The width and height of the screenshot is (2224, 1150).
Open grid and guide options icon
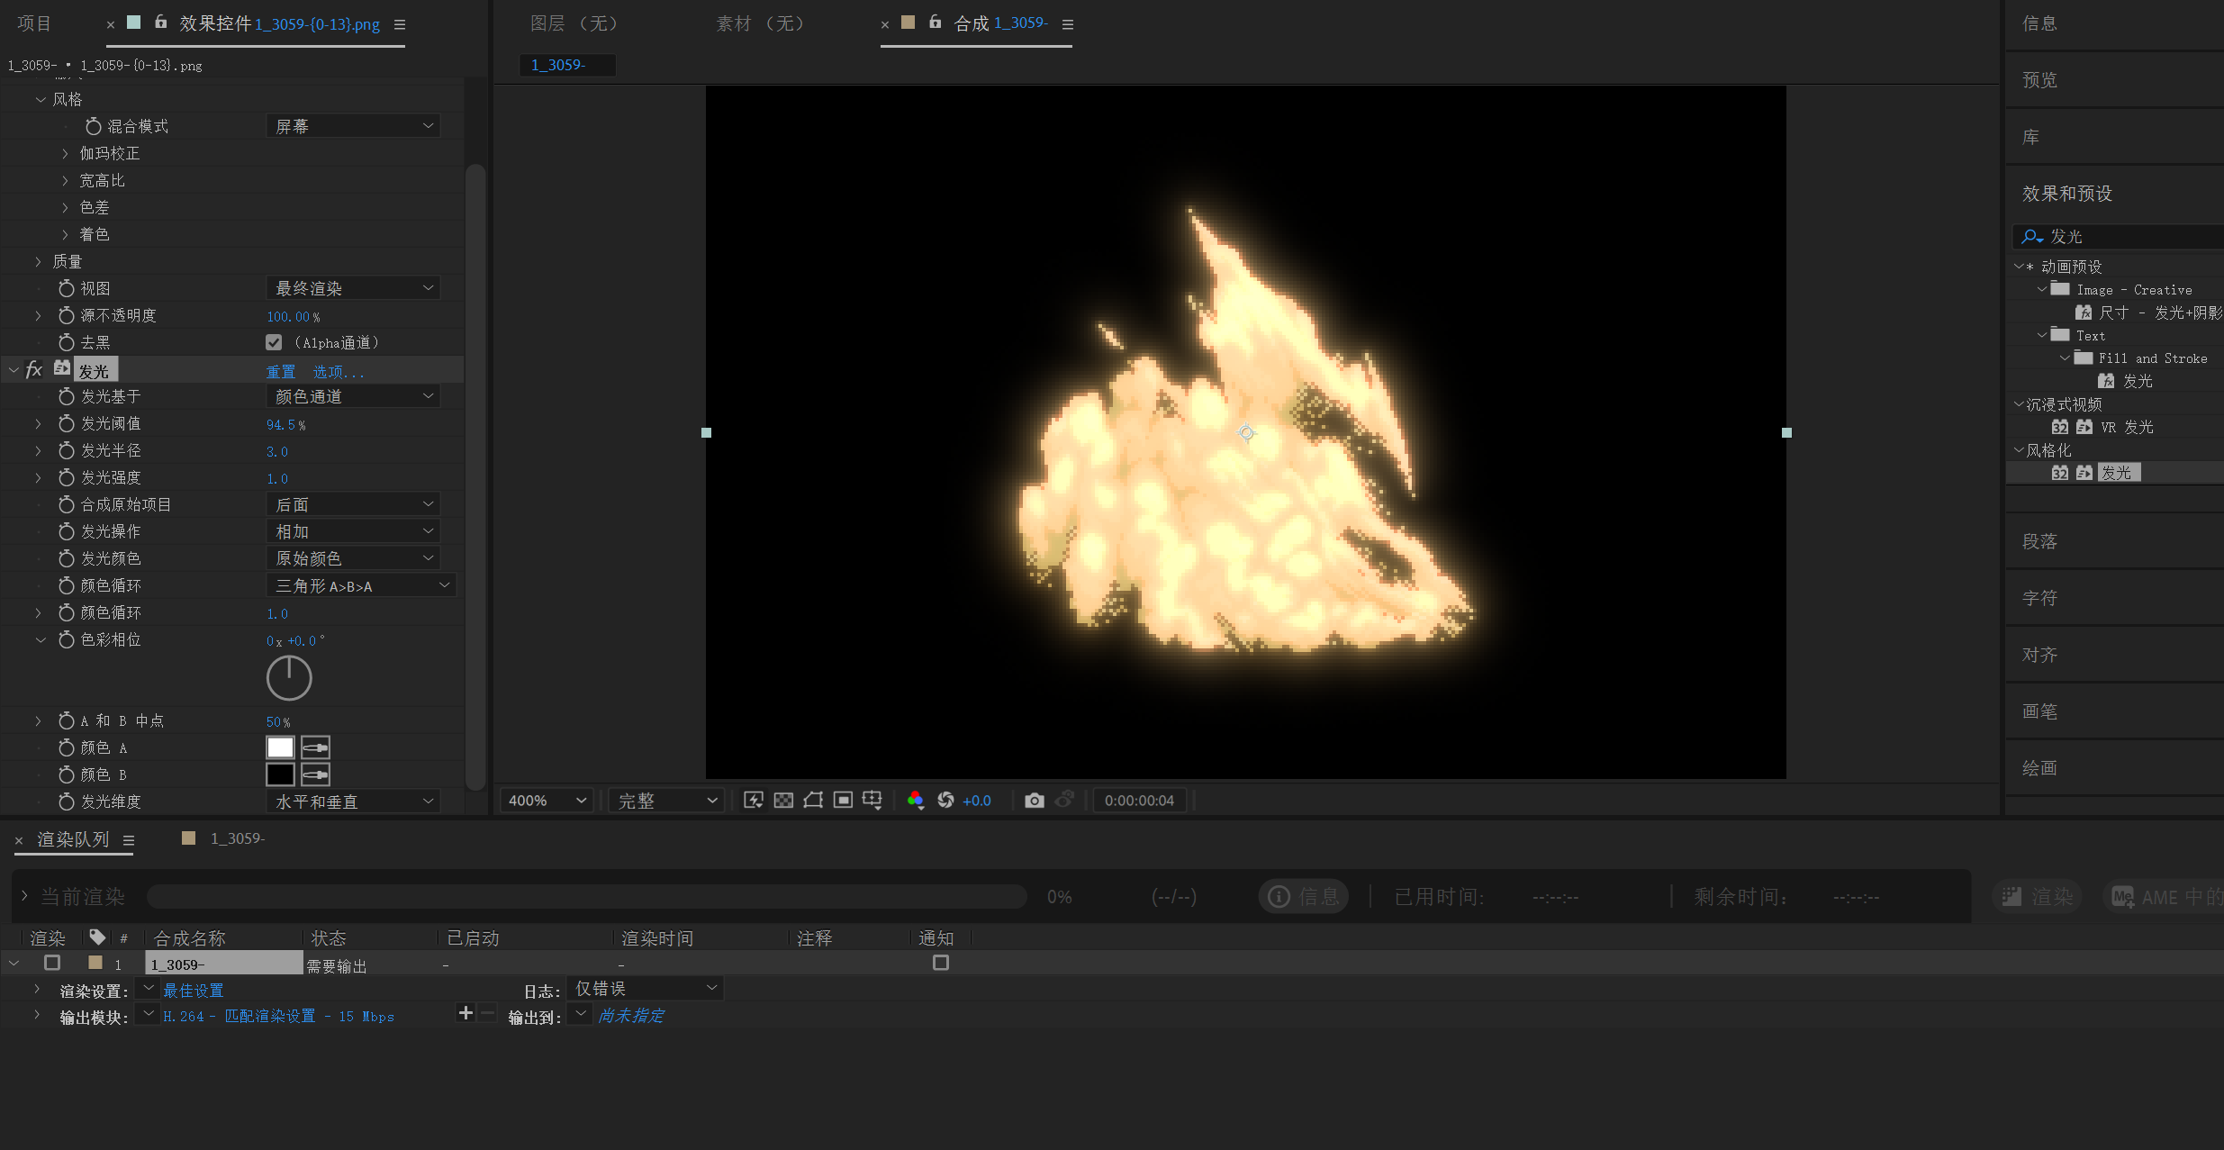click(872, 800)
